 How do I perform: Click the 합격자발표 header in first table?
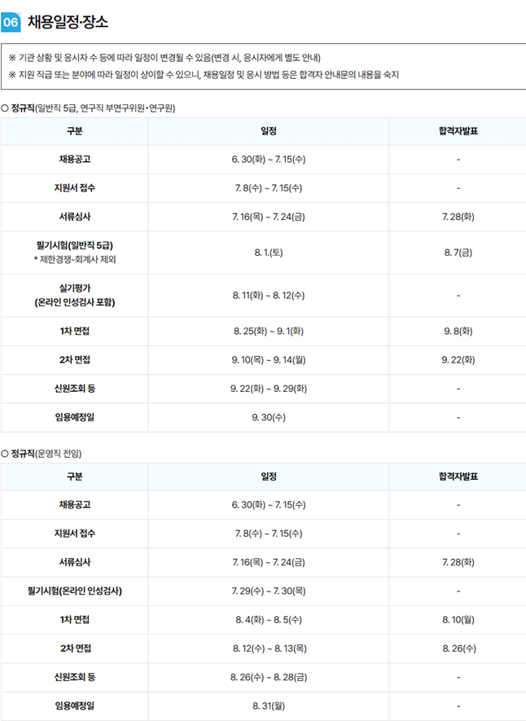458,131
